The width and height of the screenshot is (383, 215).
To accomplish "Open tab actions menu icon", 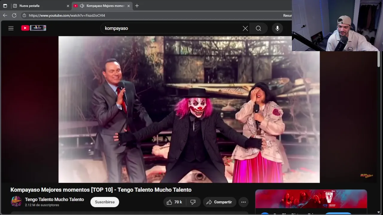I will pos(5,6).
